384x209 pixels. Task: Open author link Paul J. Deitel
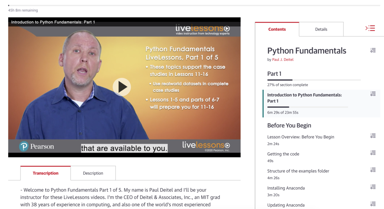283,60
